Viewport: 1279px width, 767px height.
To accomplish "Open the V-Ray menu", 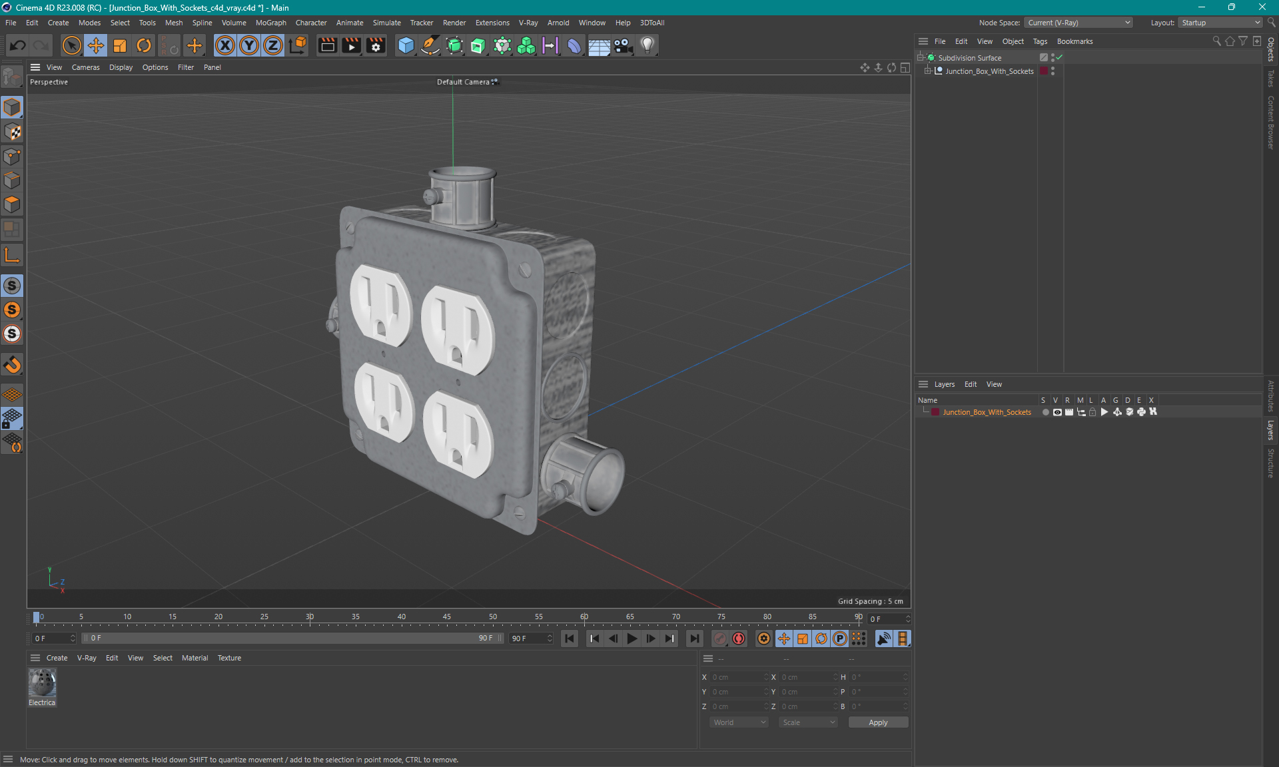I will (528, 23).
